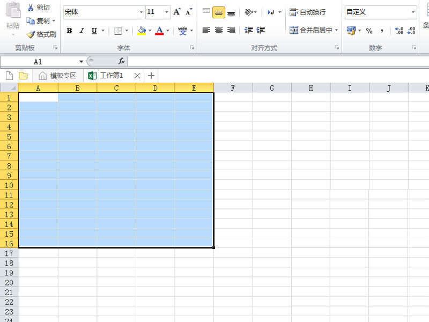The image size is (429, 322).
Task: Select column H header
Action: (311, 88)
